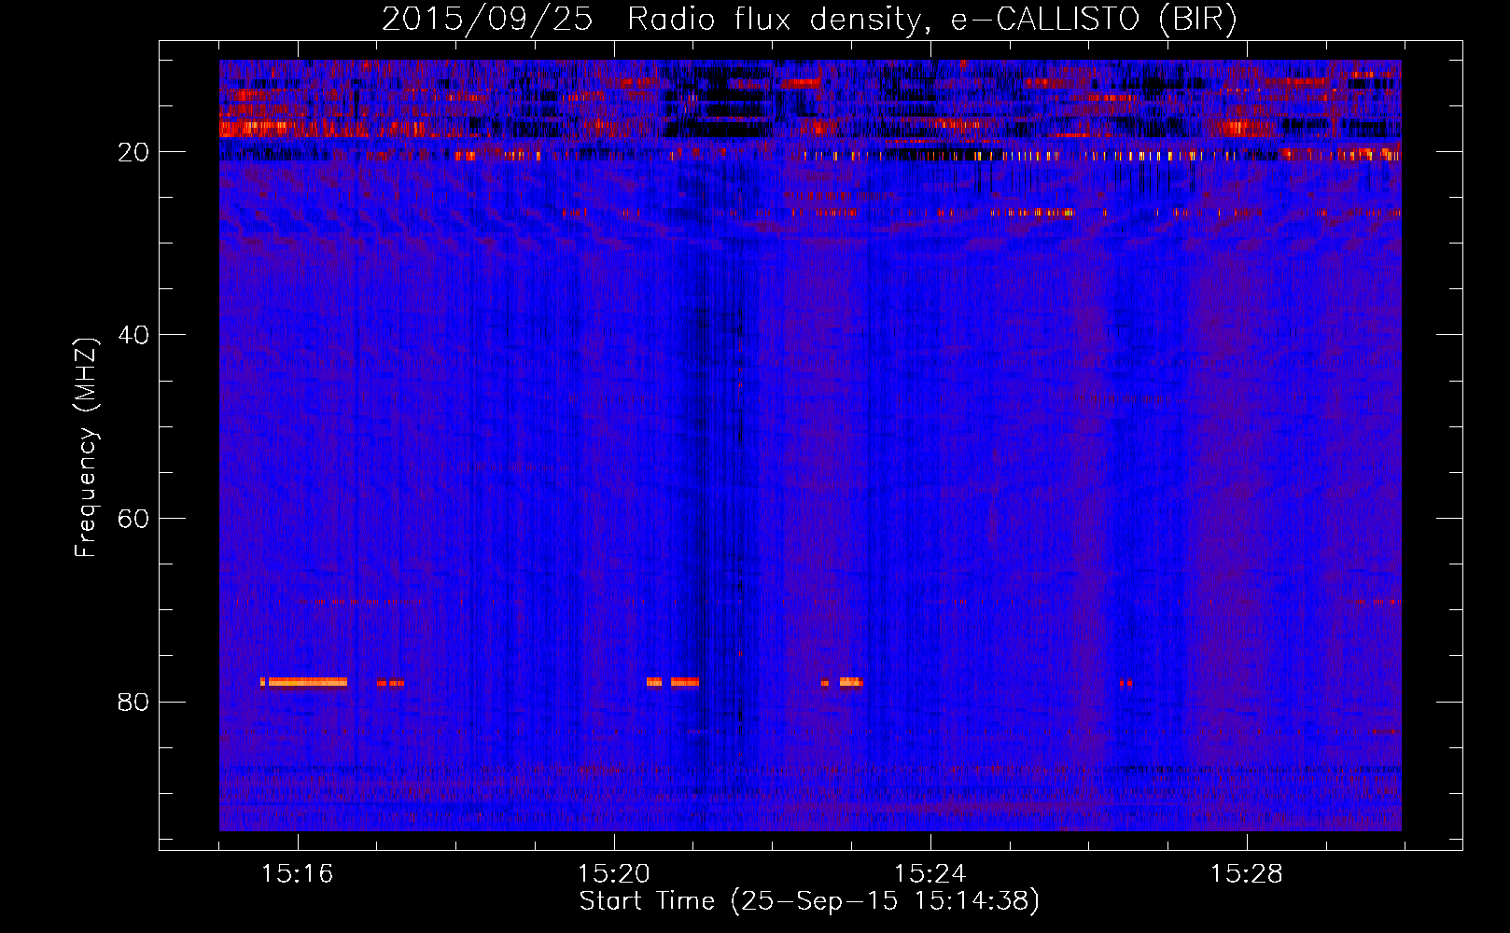Select the 80 MHz frequency tick label

tap(134, 702)
